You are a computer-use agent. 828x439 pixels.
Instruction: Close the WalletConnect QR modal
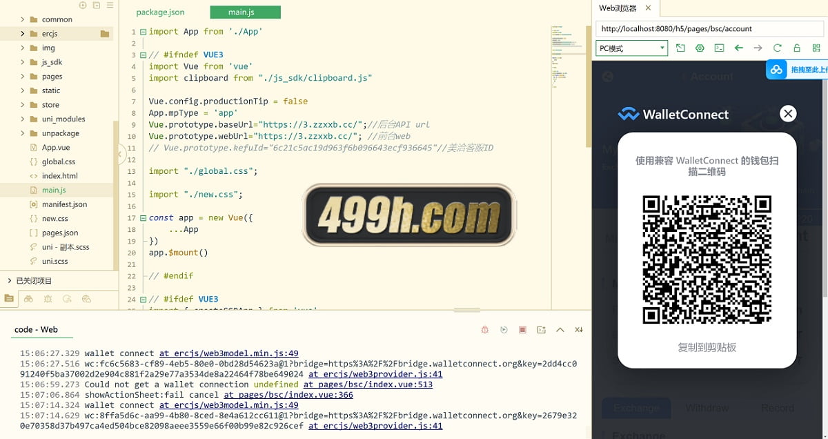(x=787, y=114)
